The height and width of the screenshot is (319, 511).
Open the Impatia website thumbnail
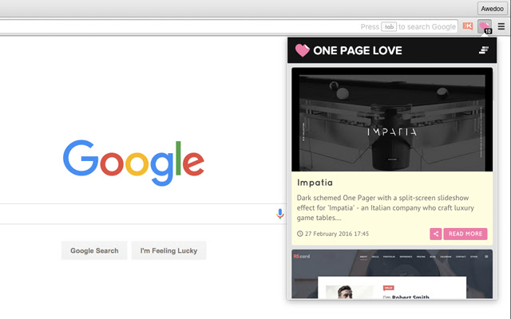[x=392, y=120]
